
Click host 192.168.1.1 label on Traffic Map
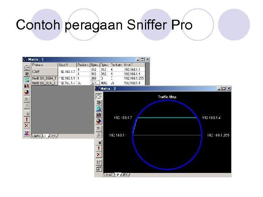pyautogui.click(x=118, y=135)
